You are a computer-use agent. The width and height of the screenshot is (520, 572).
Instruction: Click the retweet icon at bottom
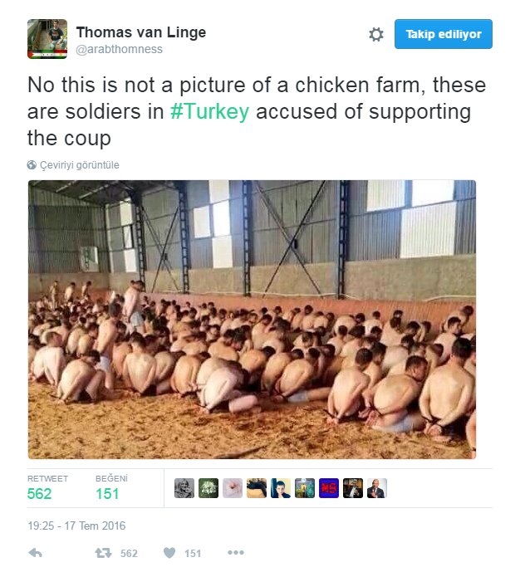pyautogui.click(x=103, y=553)
